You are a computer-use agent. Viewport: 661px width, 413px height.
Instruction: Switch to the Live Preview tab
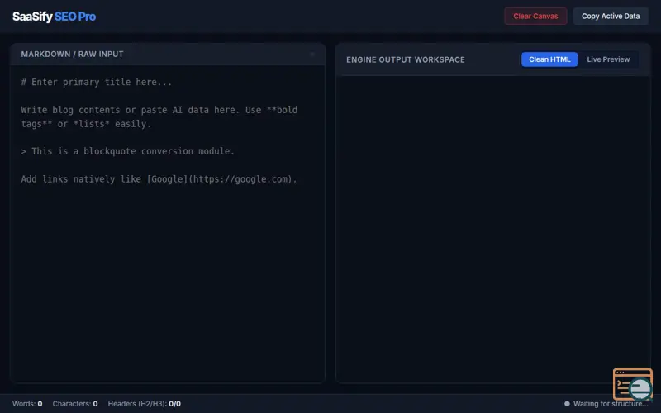(608, 59)
